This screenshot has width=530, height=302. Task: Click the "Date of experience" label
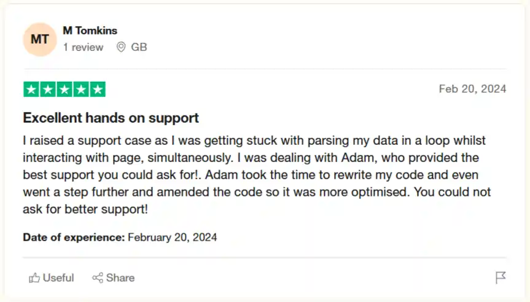tap(74, 237)
